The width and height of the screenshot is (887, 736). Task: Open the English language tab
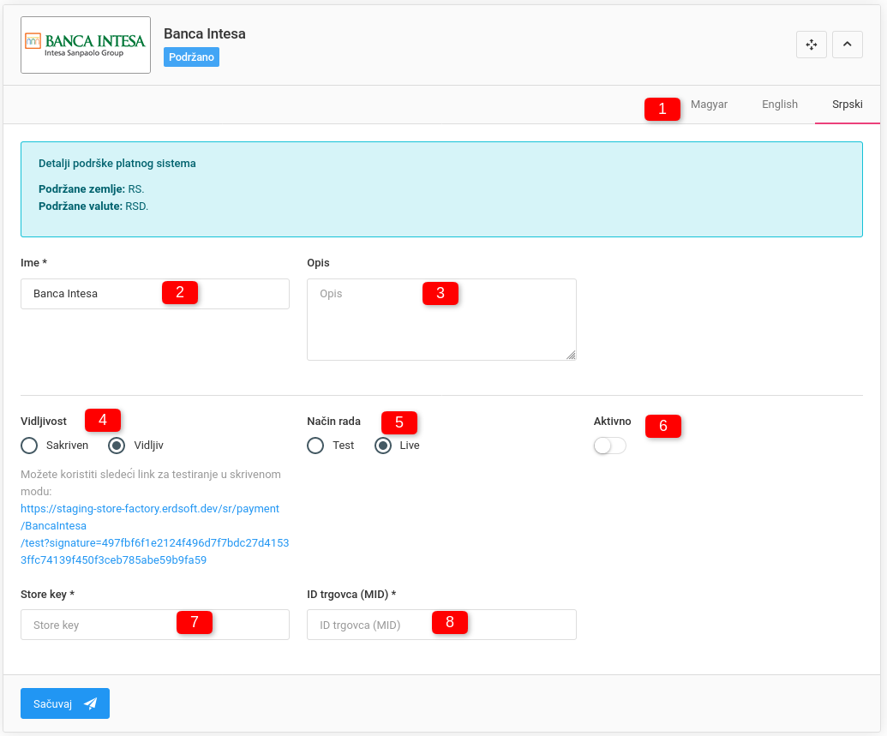779,105
